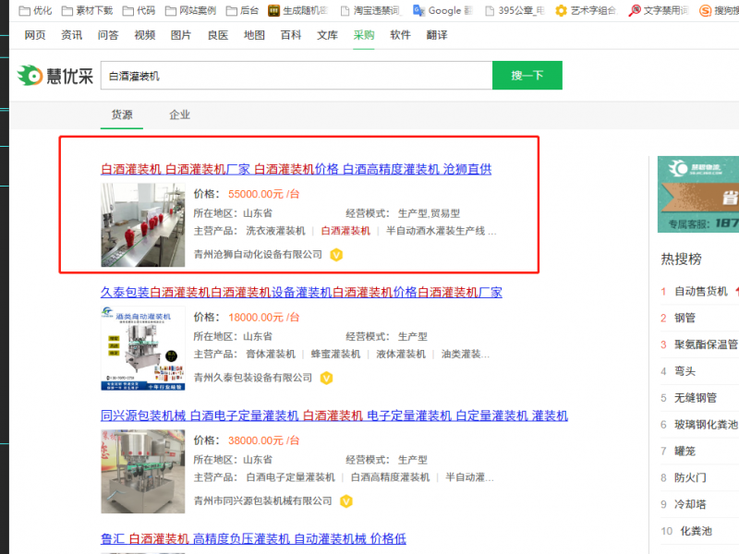The image size is (739, 554).
Task: Click 液体灌装机 product keyword
Action: coord(401,355)
